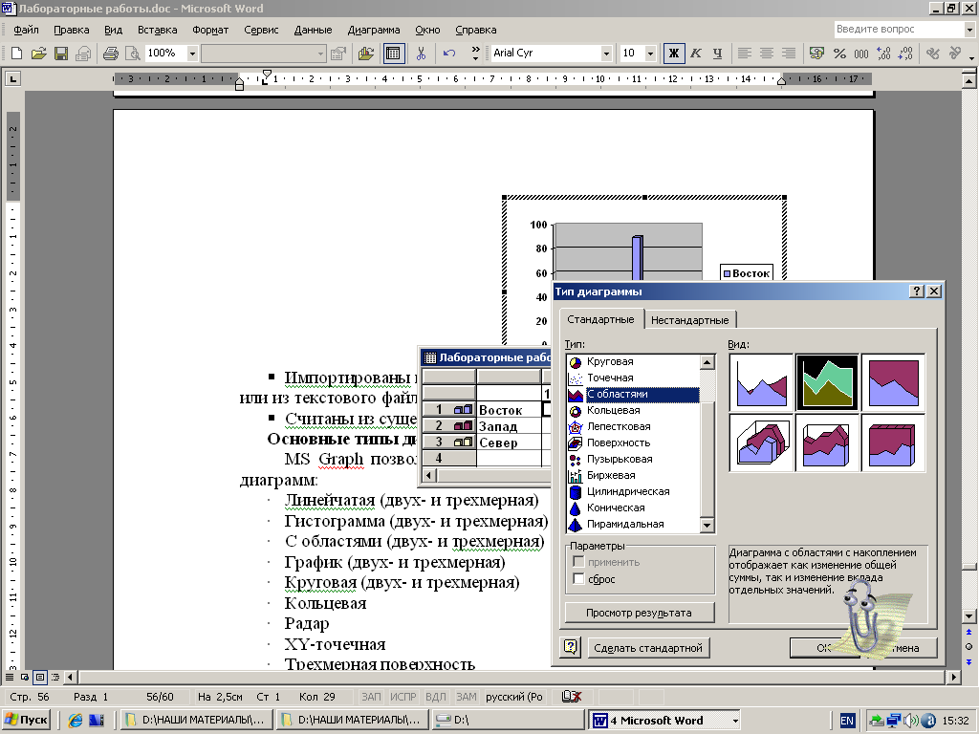The height and width of the screenshot is (734, 979).
Task: Click the Print icon in toolbar
Action: pyautogui.click(x=111, y=54)
